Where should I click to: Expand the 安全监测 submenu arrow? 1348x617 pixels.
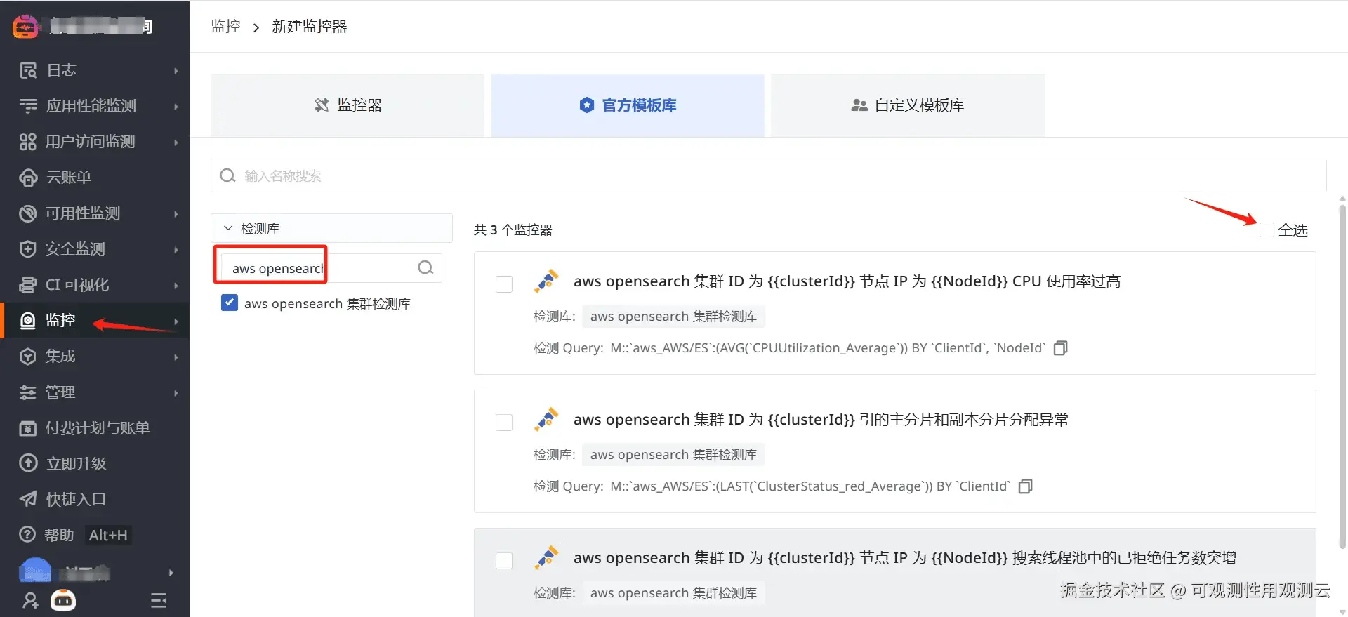[176, 250]
